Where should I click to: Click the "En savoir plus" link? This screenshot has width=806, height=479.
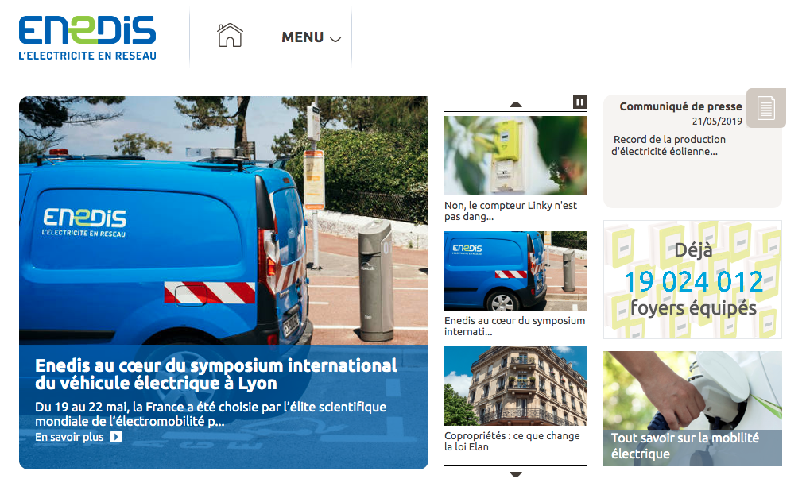(69, 437)
